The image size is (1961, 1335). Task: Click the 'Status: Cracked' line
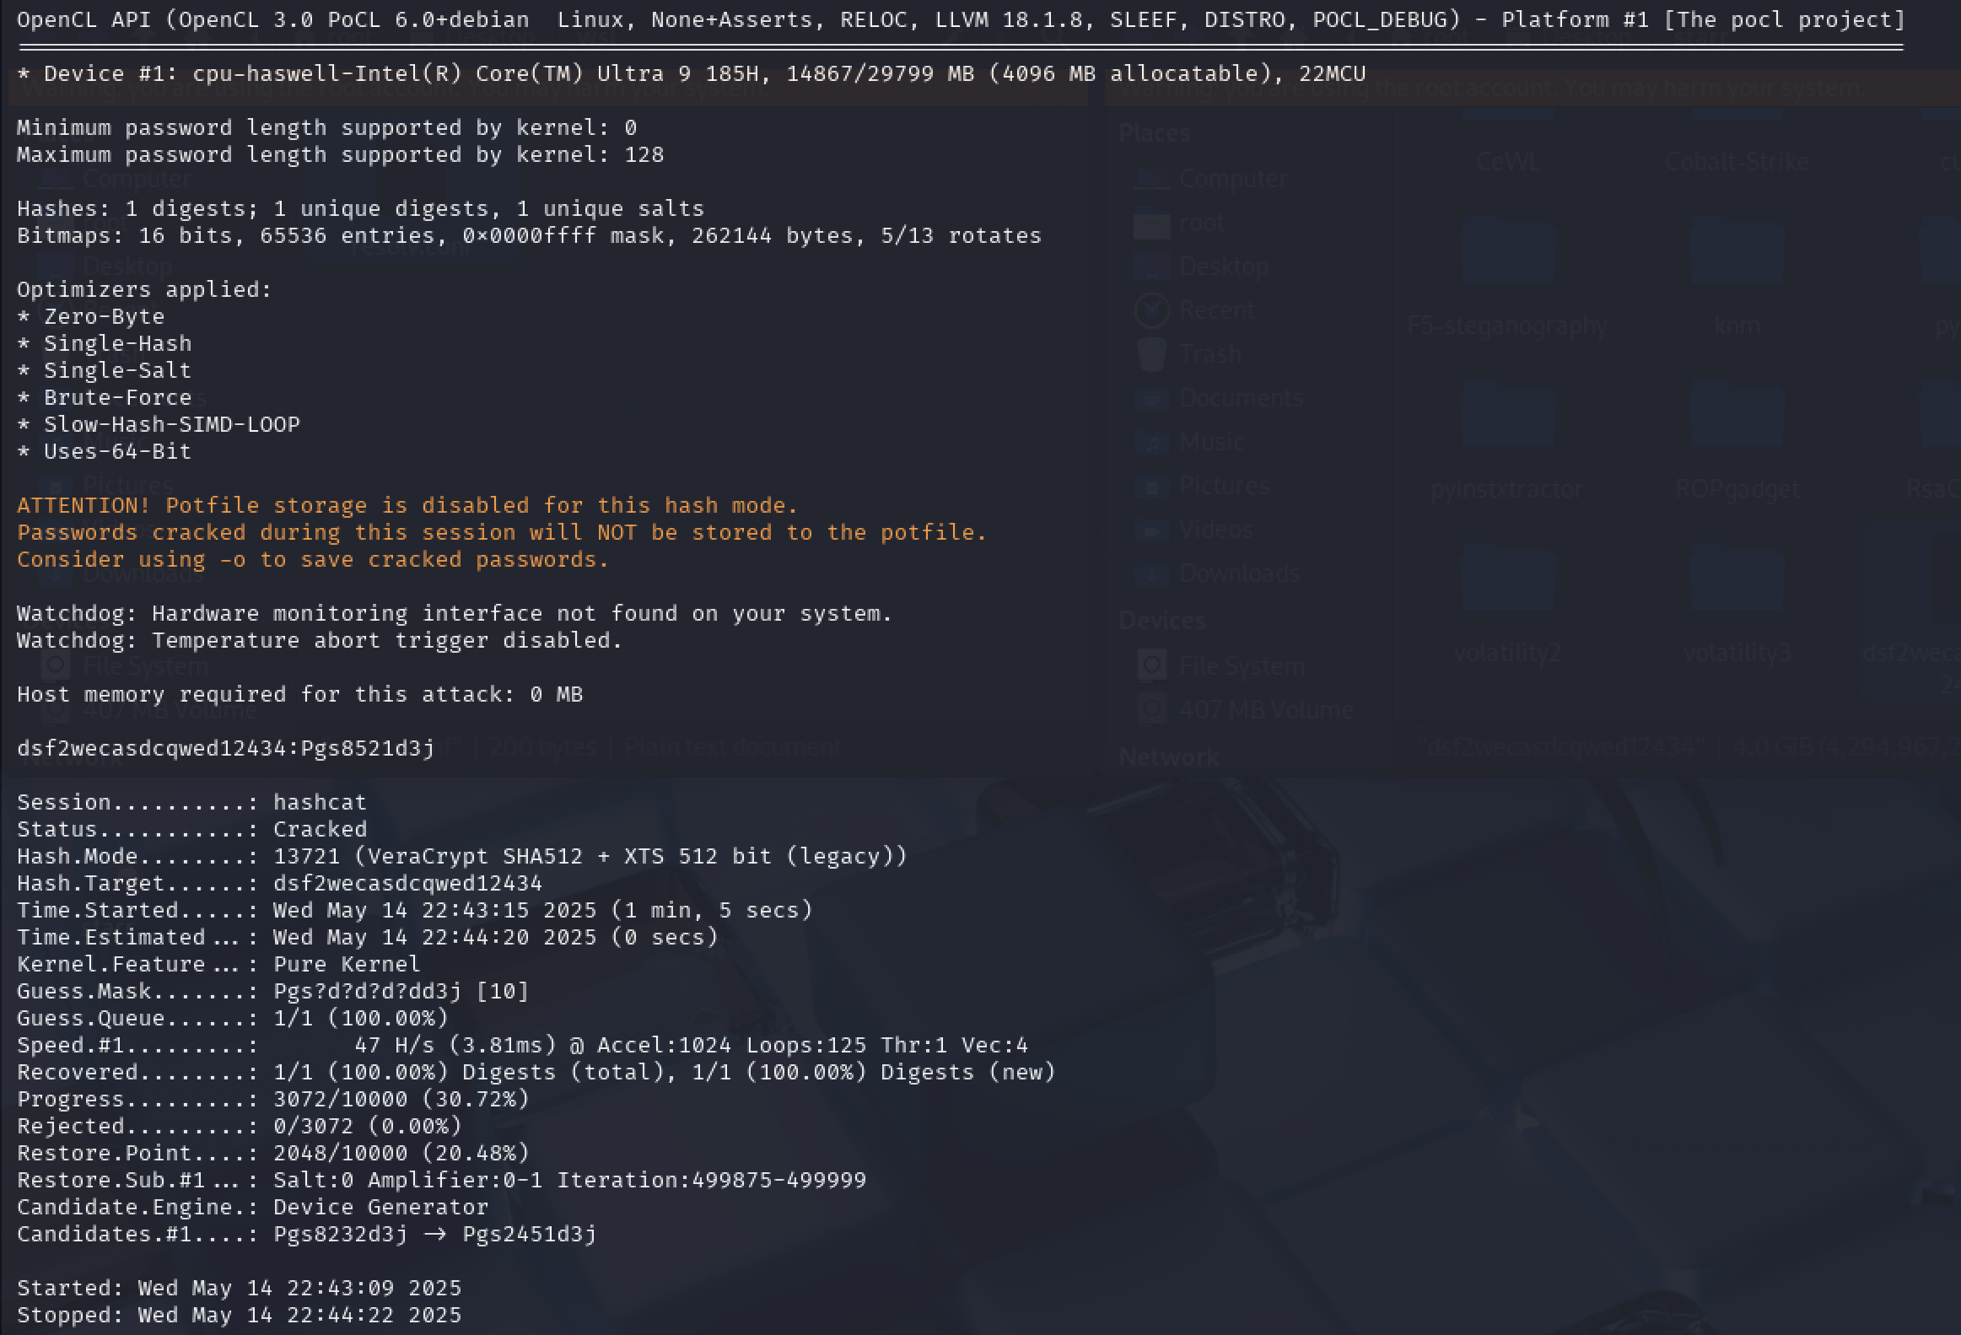pyautogui.click(x=192, y=830)
